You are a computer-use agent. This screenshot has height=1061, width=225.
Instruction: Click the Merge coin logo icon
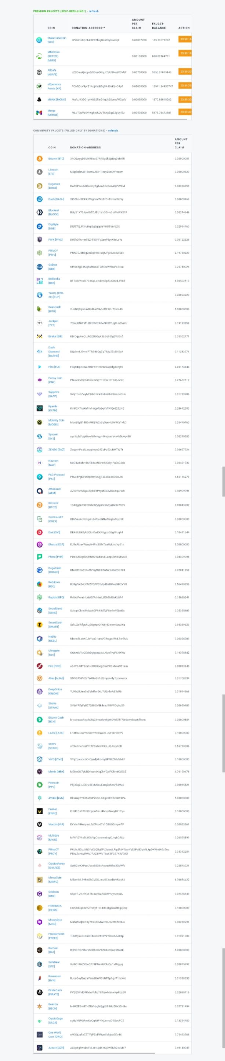tap(39, 112)
